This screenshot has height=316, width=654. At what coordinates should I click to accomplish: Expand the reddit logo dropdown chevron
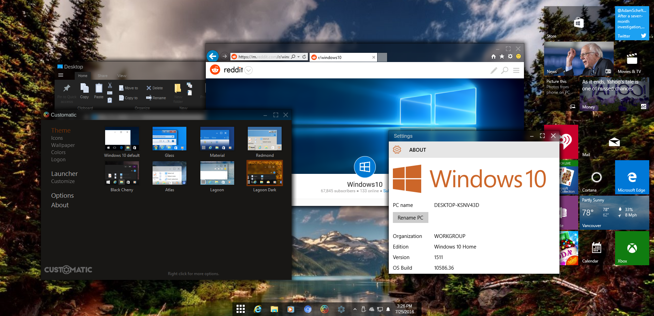249,71
